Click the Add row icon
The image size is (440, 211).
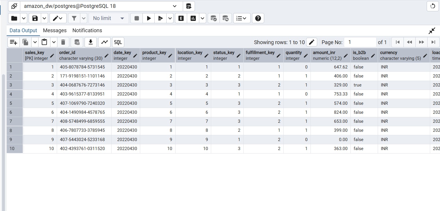point(14,42)
